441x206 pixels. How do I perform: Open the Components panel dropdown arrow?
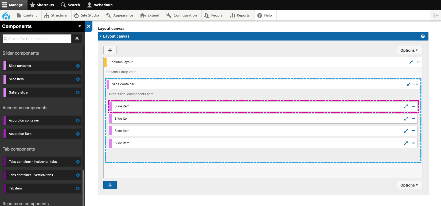[80, 26]
